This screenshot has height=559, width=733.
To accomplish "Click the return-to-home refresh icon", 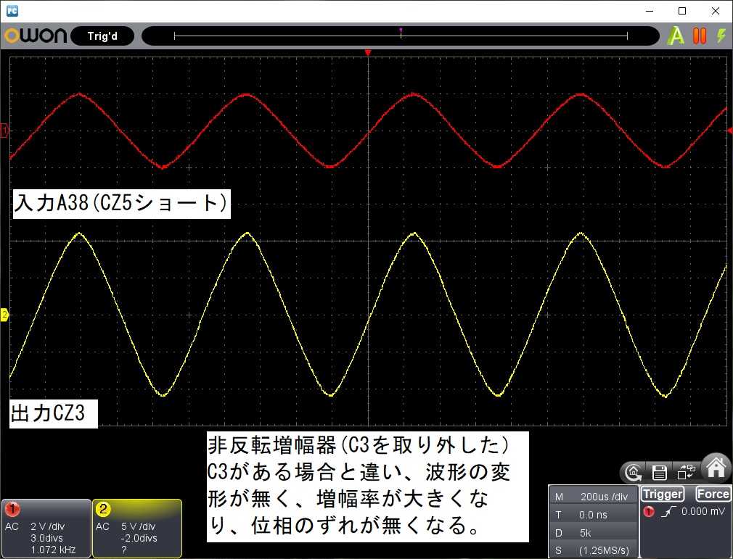I will pos(632,473).
